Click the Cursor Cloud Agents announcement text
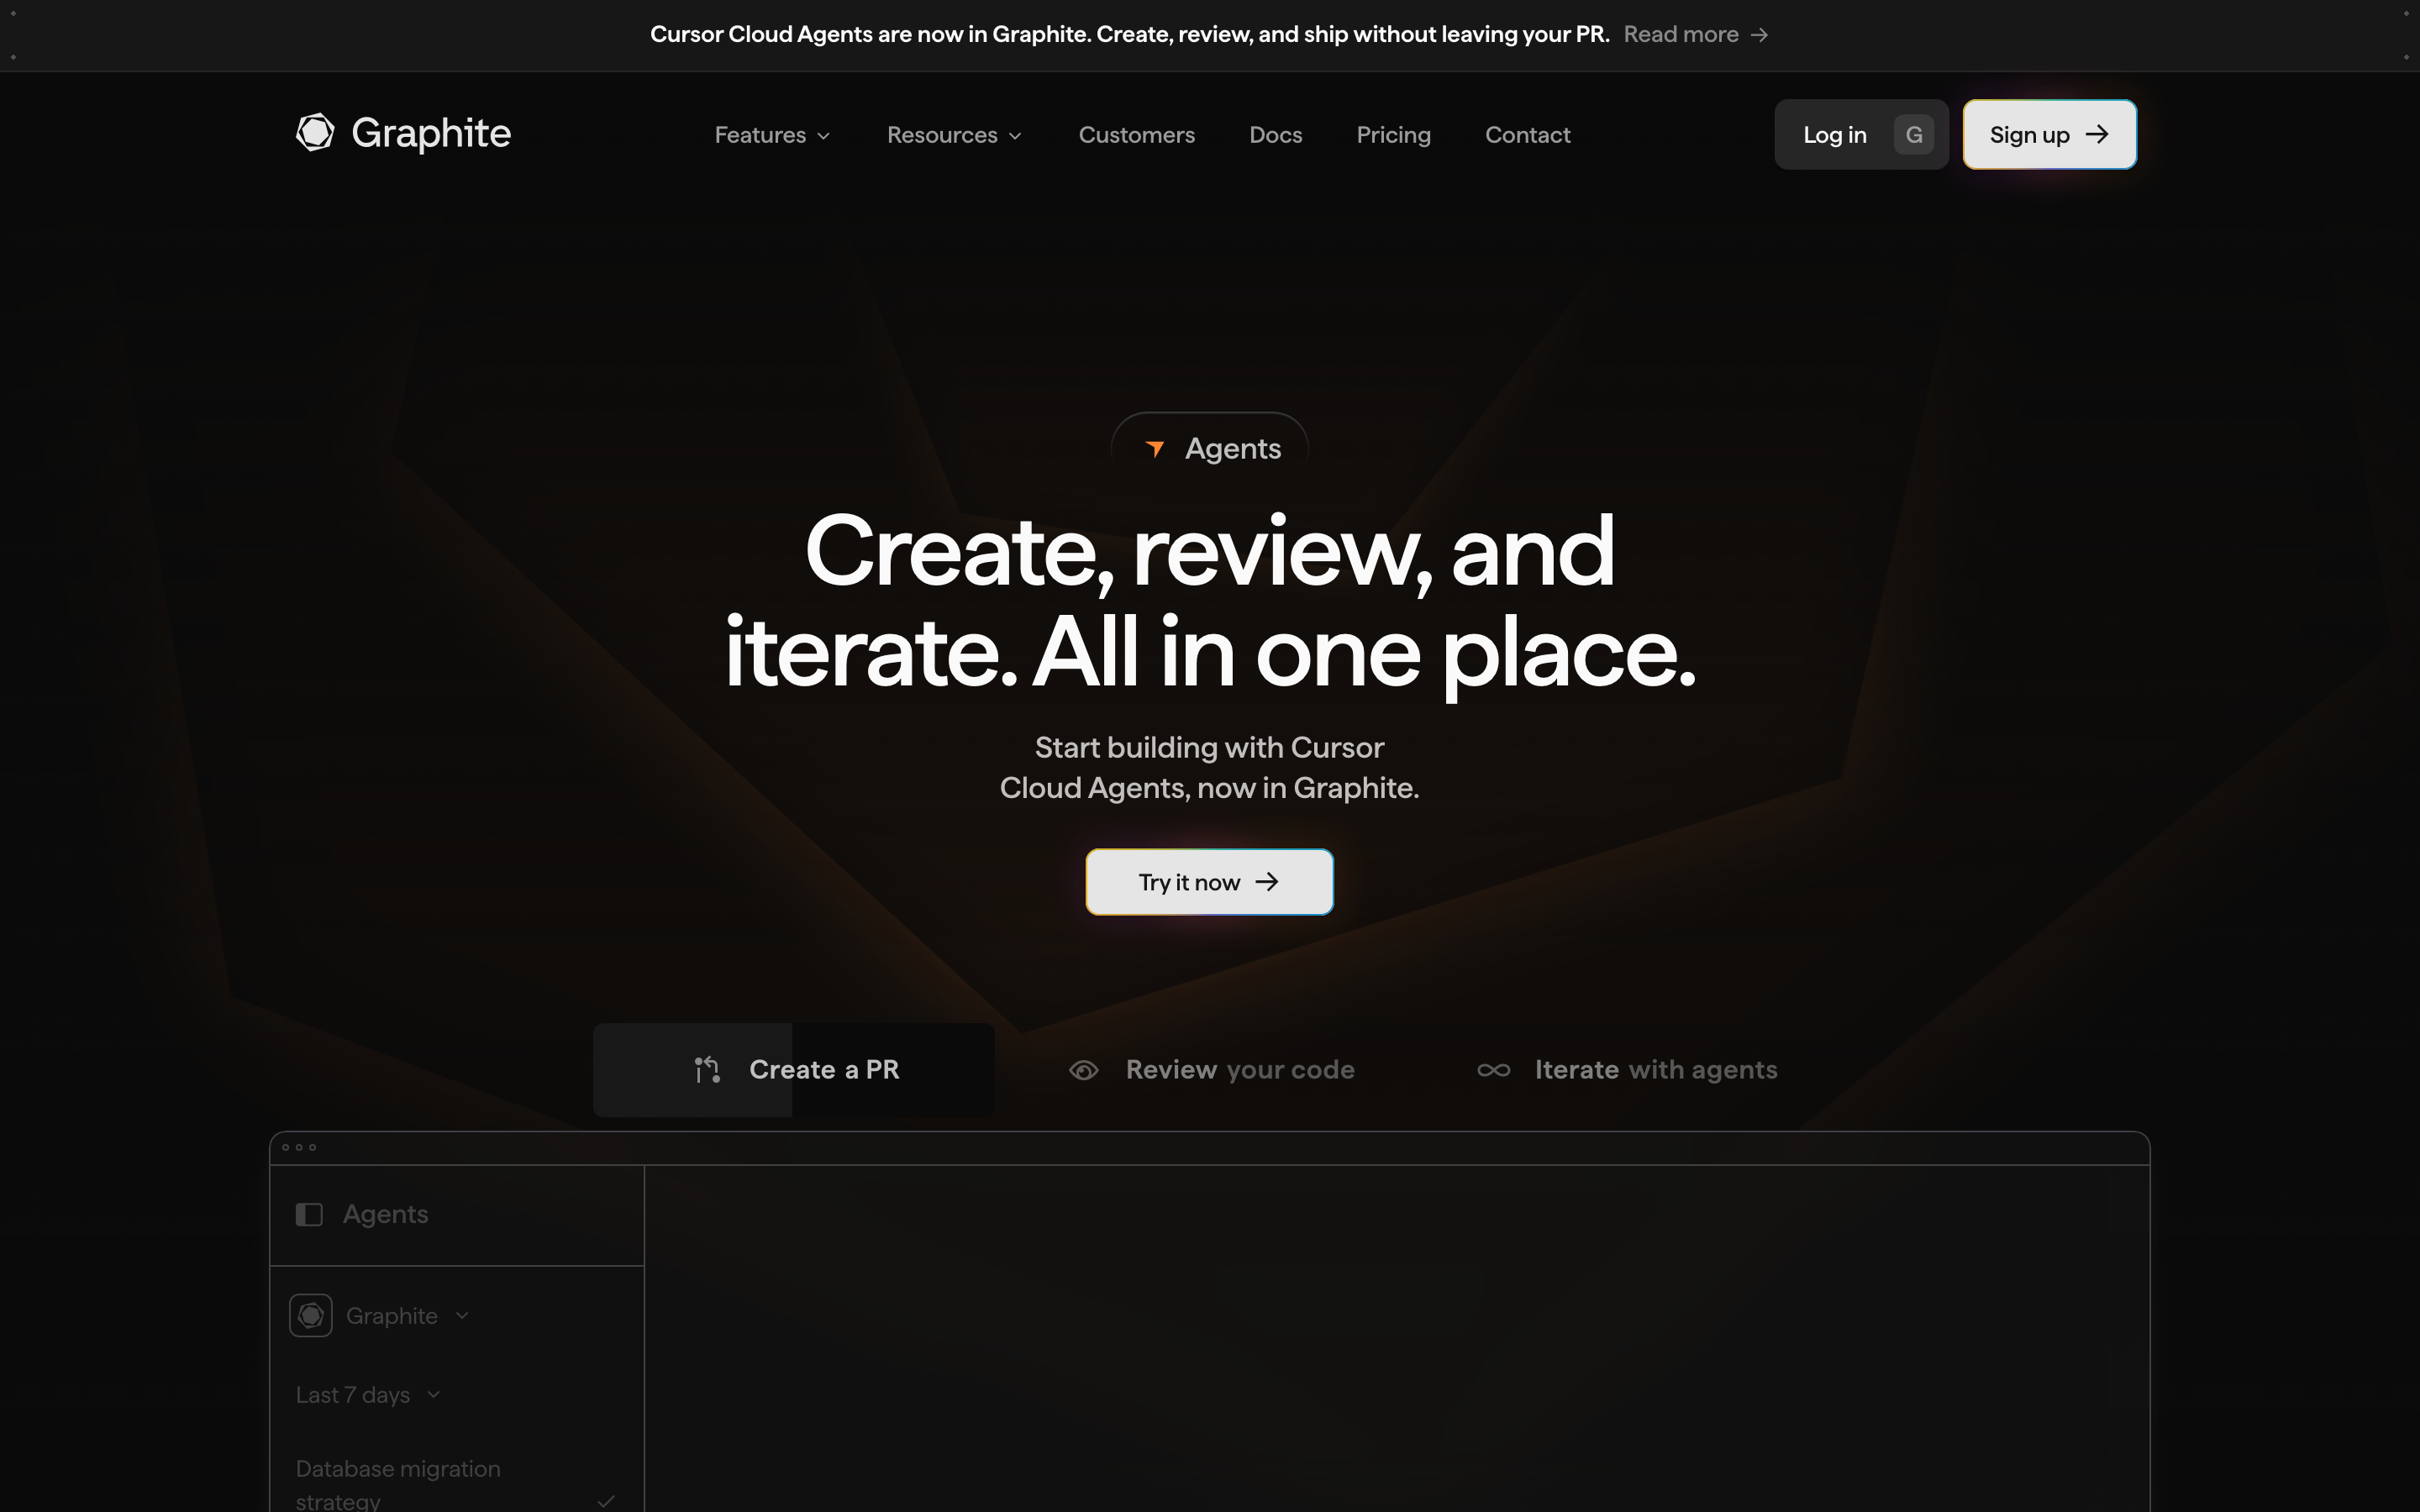 coord(1130,34)
